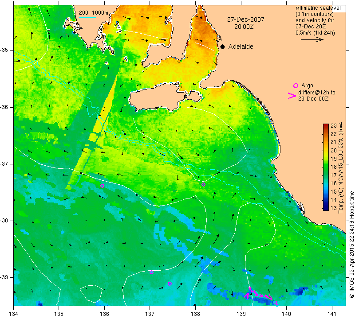The height and width of the screenshot is (319, 355).
Task: Click the Argo float circle near 136E, 37.4S
Action: pos(102,186)
